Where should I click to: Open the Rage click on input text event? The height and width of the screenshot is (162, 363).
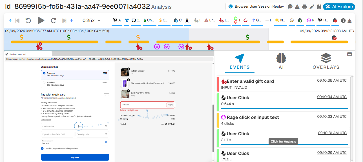tap(283, 120)
